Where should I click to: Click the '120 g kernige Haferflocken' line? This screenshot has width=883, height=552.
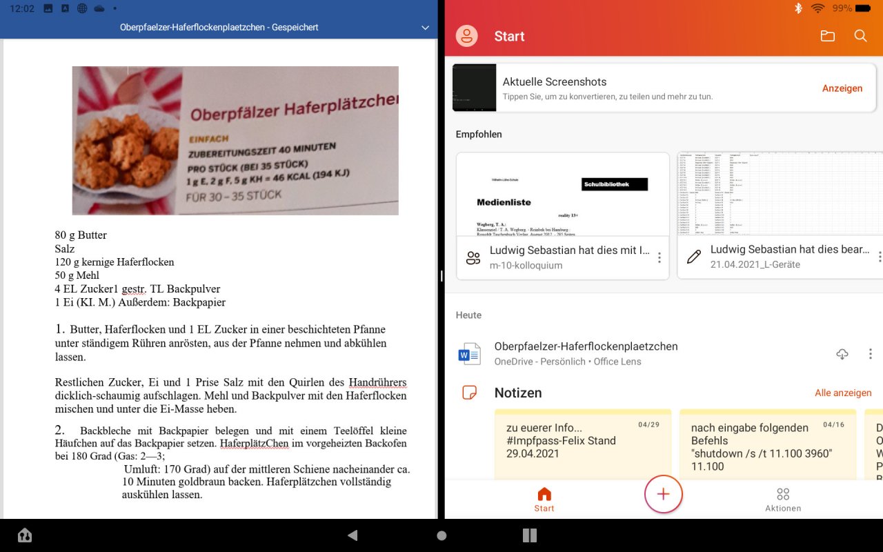[115, 262]
